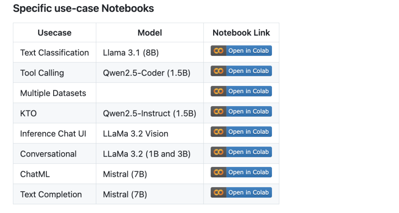This screenshot has height=213, width=399.
Task: Click the Notebook Link column header
Action: [x=241, y=33]
